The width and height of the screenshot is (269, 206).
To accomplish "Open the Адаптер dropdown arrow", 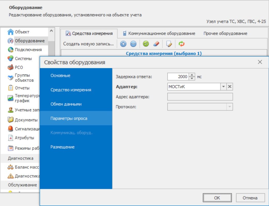I will click(223, 87).
